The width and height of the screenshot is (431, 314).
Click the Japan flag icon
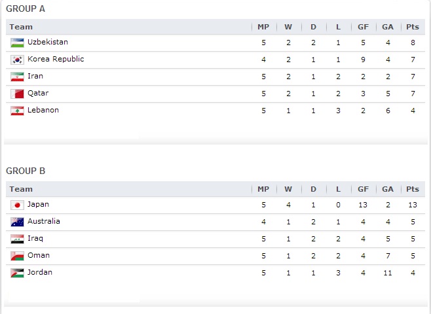(18, 205)
